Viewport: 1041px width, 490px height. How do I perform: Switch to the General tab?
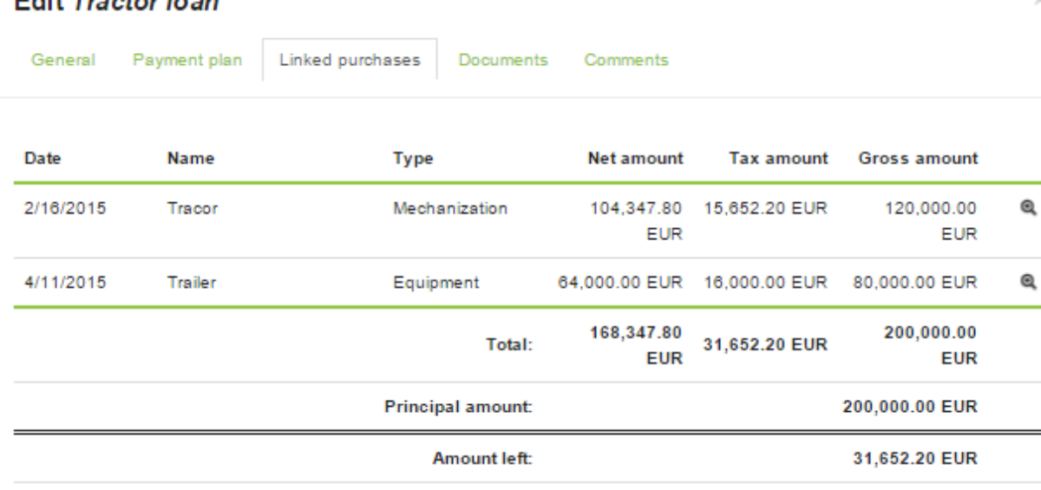point(63,61)
